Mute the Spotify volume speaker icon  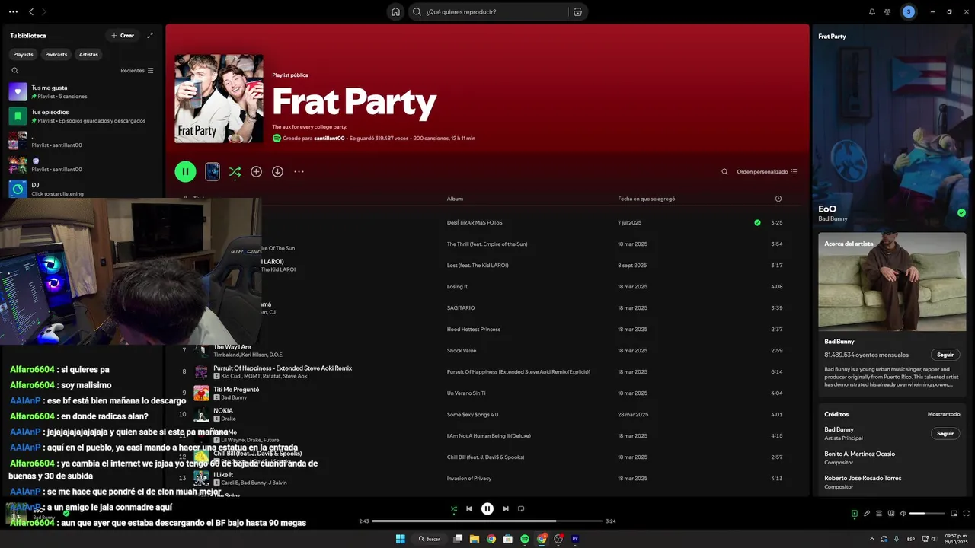(x=903, y=514)
